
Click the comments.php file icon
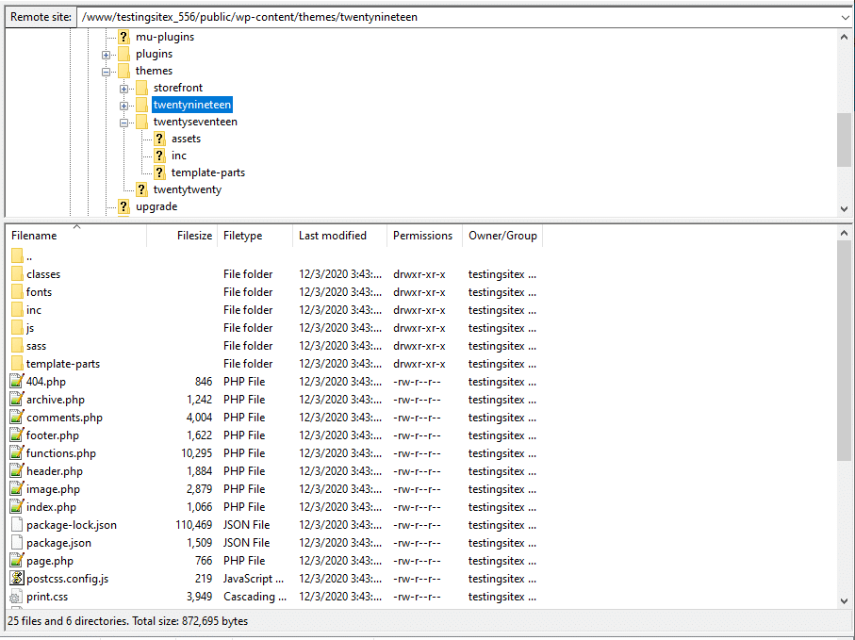pos(17,417)
